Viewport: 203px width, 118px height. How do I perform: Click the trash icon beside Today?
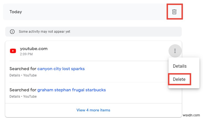pyautogui.click(x=174, y=12)
